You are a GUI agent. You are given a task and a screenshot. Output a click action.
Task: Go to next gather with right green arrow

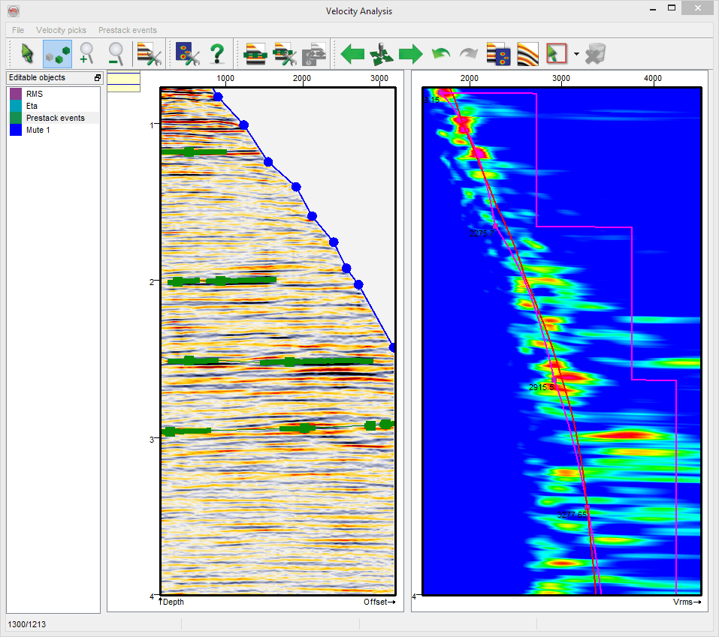[x=410, y=54]
